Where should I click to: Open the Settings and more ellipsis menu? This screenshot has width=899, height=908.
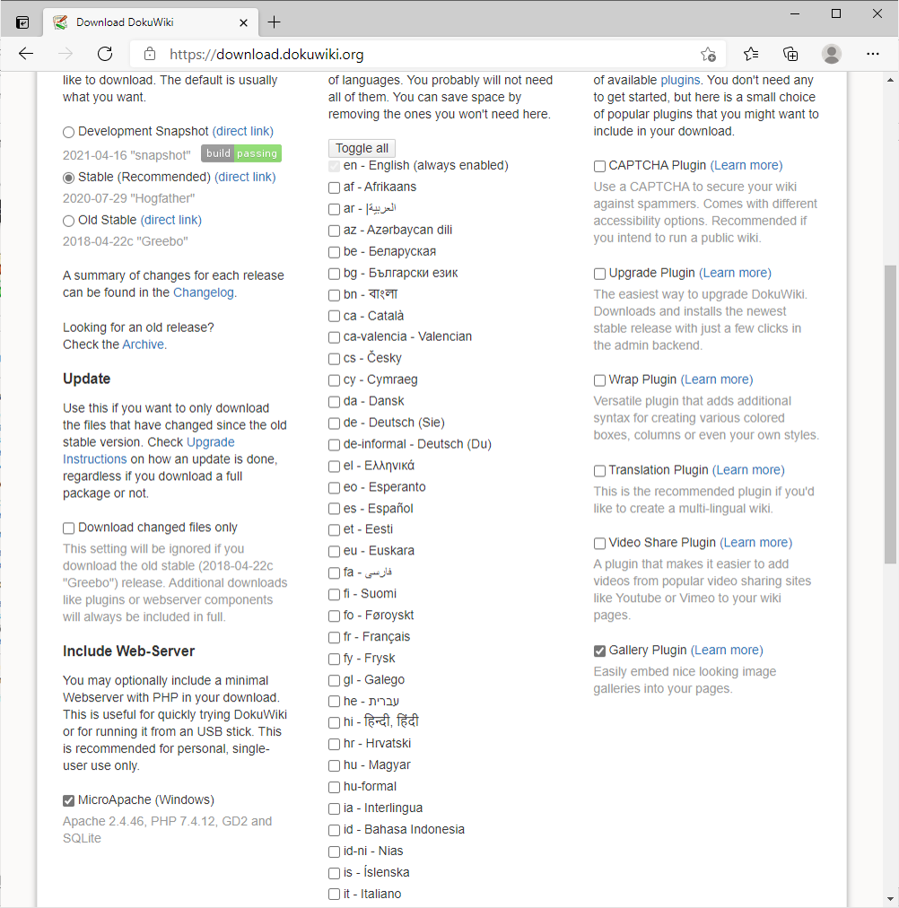click(x=872, y=54)
